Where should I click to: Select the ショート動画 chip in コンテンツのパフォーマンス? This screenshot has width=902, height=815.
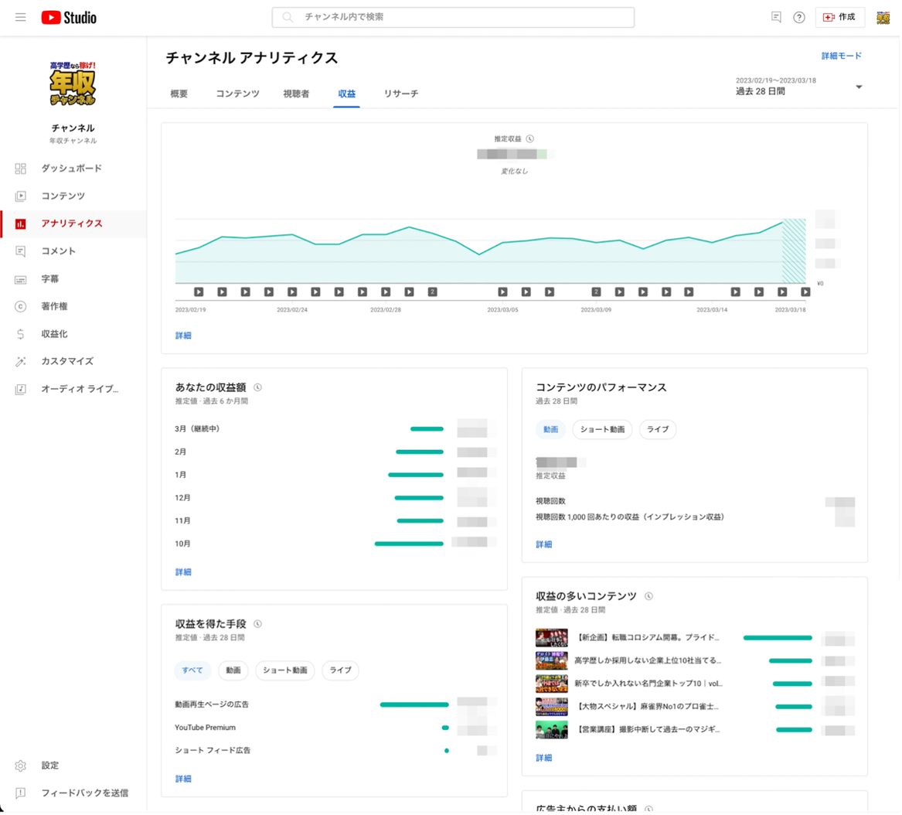point(602,430)
